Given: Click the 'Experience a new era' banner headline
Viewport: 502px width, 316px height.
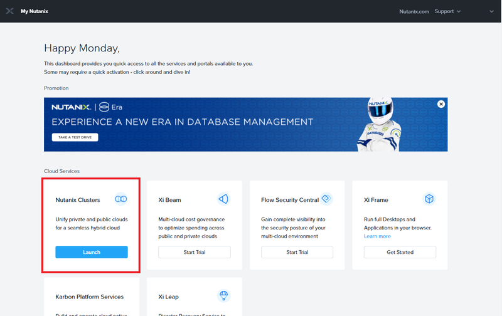Looking at the screenshot, I should 182,122.
